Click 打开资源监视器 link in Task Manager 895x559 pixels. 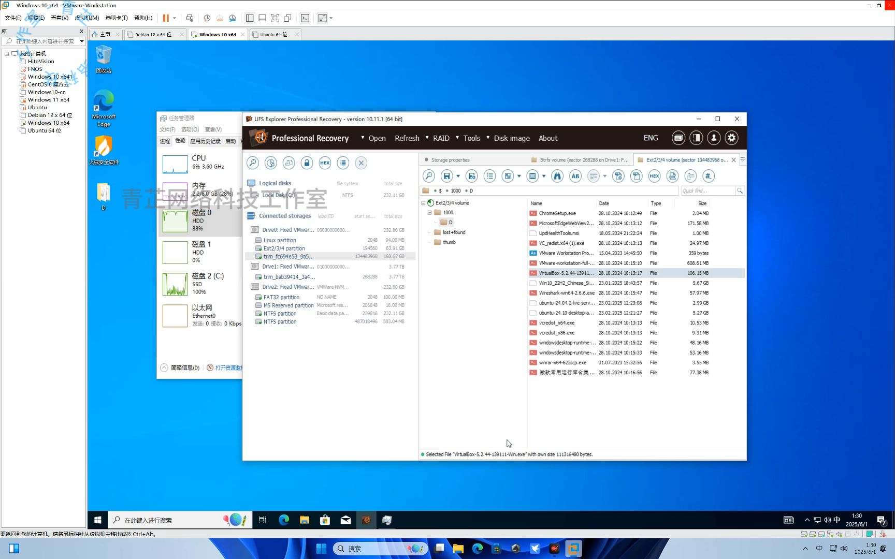click(228, 367)
